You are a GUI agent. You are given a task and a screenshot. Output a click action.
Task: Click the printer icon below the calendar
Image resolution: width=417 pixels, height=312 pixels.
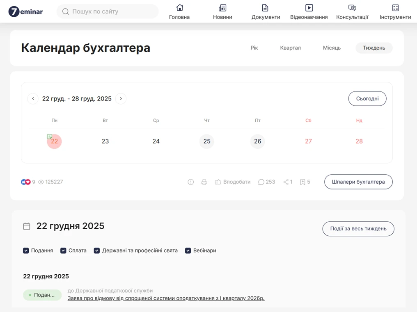tap(204, 182)
